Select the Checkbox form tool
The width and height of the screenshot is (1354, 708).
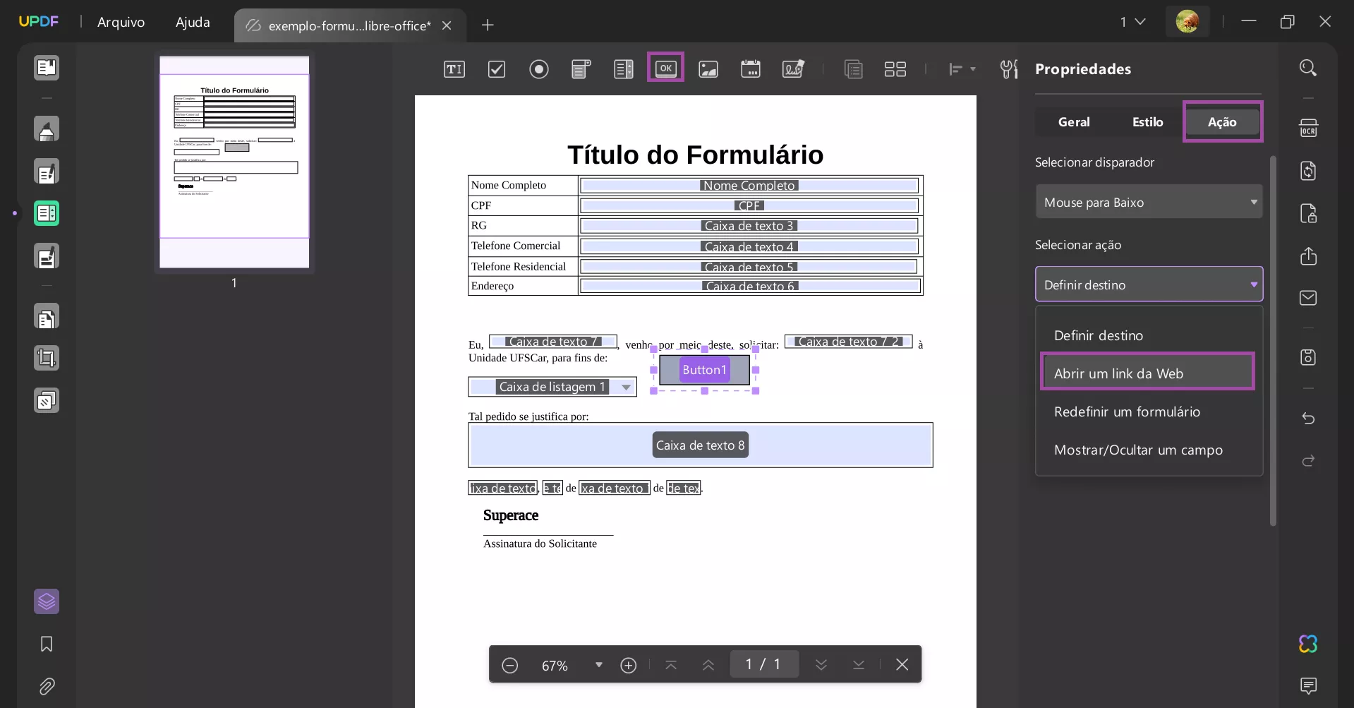497,68
